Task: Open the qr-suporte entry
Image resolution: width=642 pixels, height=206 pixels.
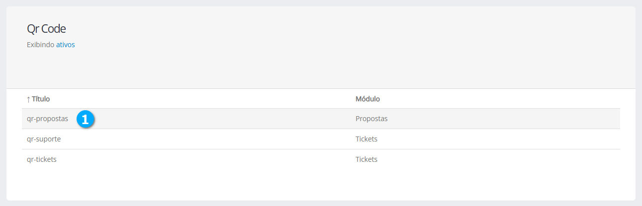Action: 44,139
